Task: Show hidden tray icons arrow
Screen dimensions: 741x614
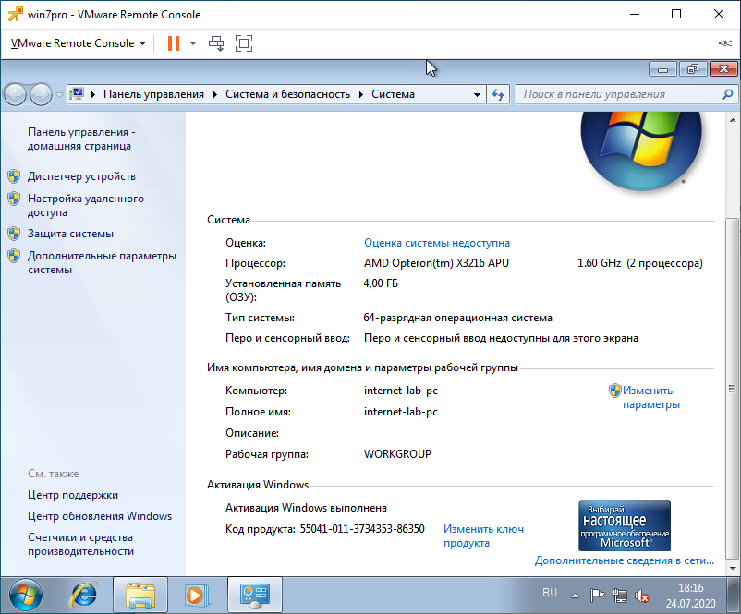Action: [575, 596]
